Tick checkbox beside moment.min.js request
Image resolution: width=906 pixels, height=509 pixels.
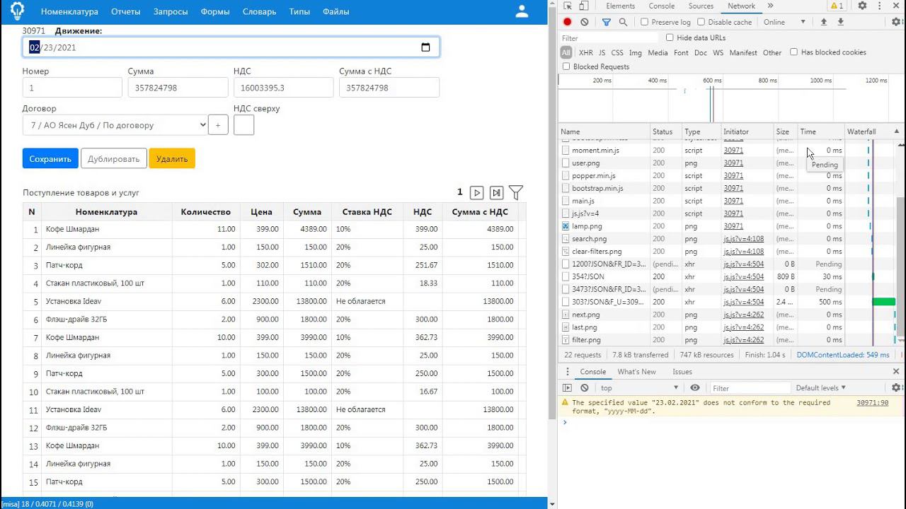coord(566,151)
